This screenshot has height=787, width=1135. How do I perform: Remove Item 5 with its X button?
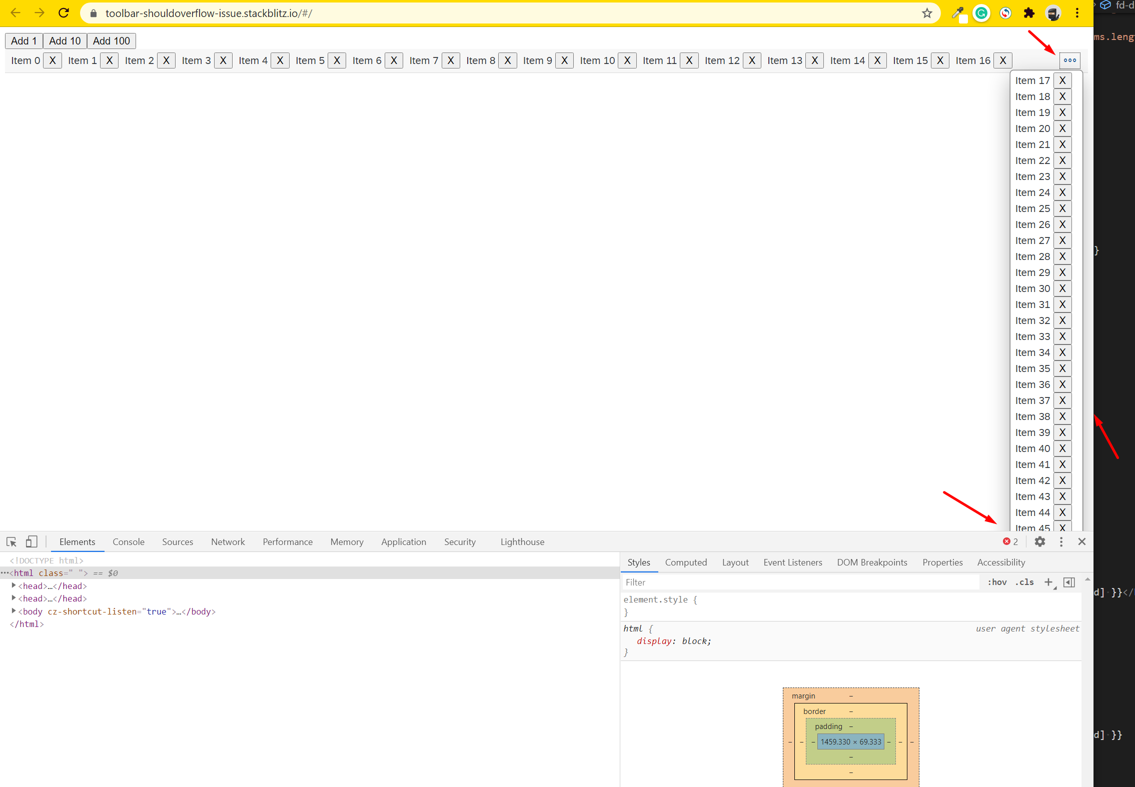337,60
